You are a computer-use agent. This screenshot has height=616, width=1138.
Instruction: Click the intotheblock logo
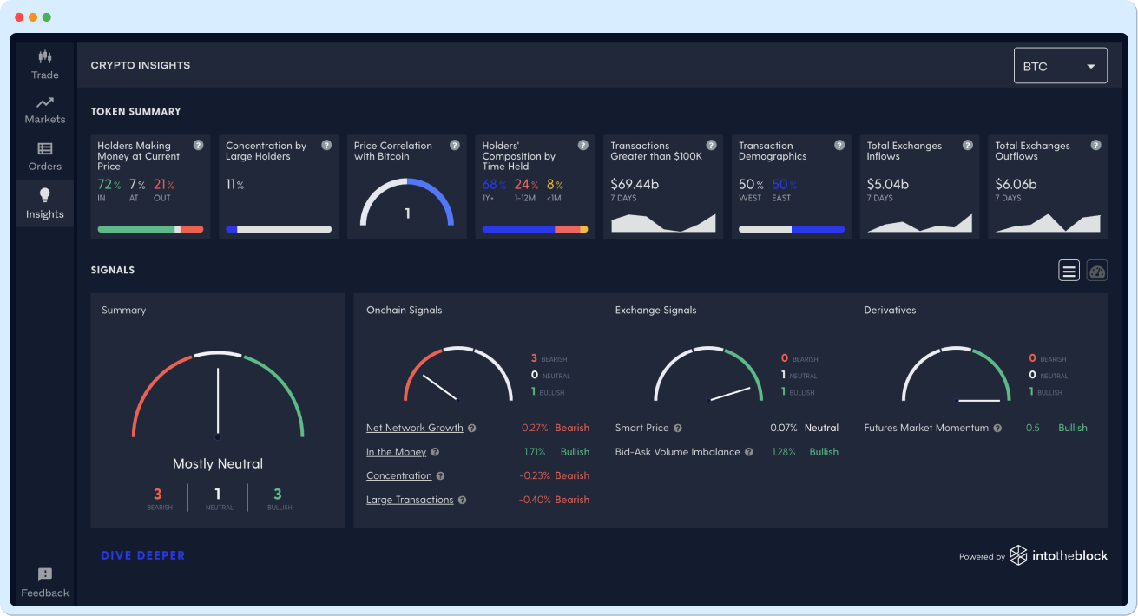click(1058, 555)
